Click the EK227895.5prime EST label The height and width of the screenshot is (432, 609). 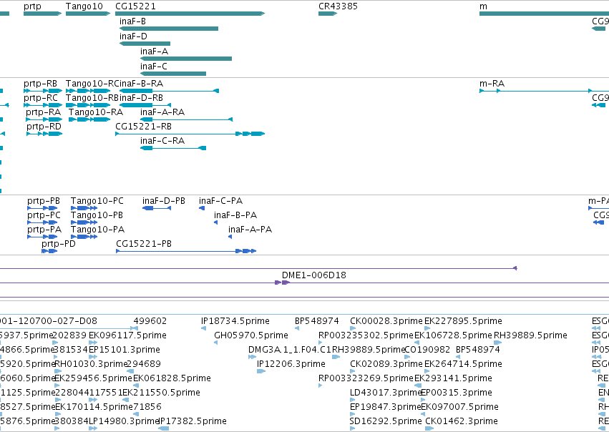point(463,321)
